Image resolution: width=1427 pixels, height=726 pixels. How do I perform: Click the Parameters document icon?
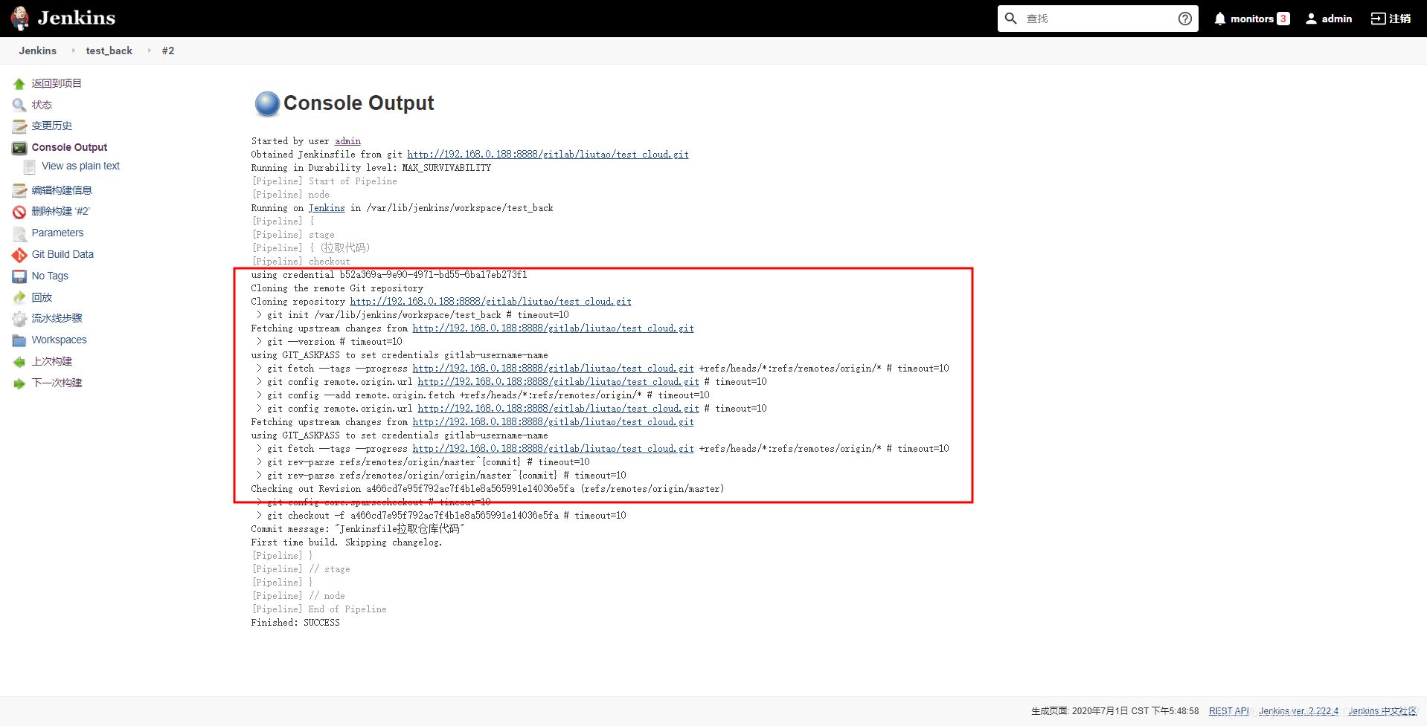[x=19, y=233]
